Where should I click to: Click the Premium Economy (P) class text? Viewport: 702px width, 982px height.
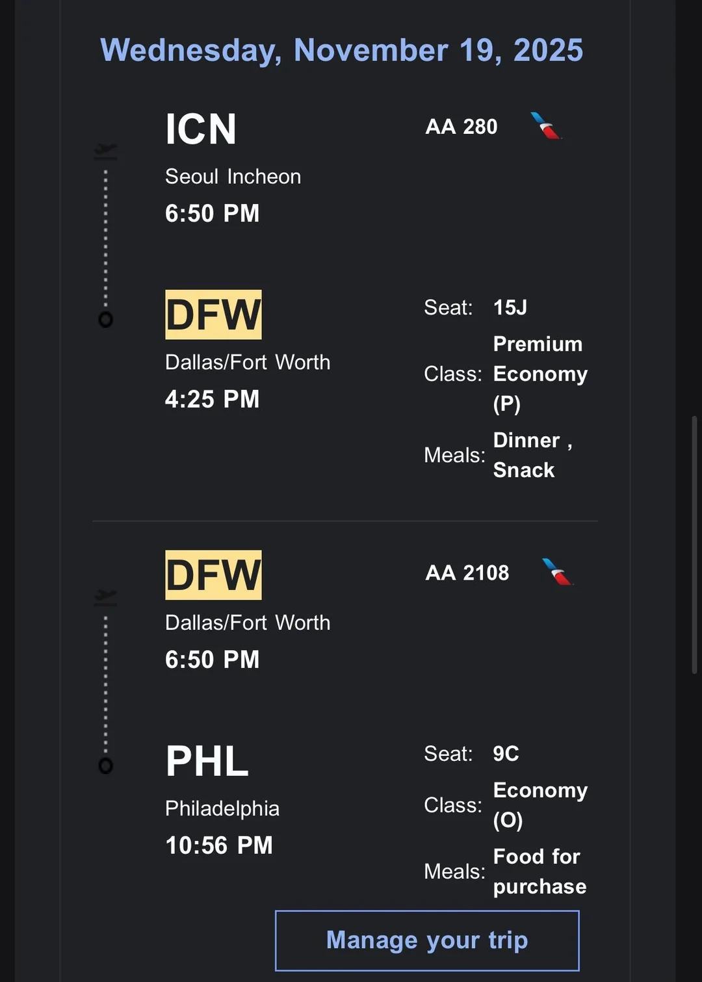click(539, 374)
